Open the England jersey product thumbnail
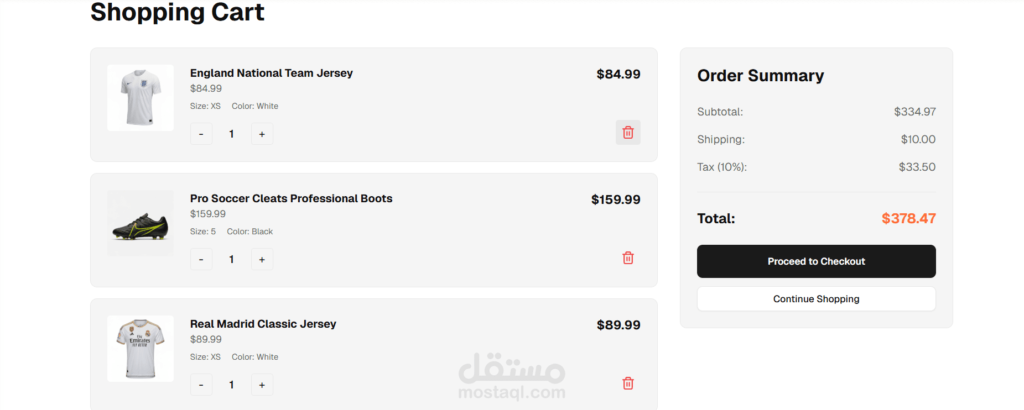1024x410 pixels. point(141,98)
